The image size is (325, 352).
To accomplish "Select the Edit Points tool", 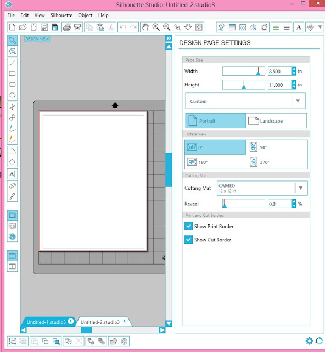I will point(12,51).
